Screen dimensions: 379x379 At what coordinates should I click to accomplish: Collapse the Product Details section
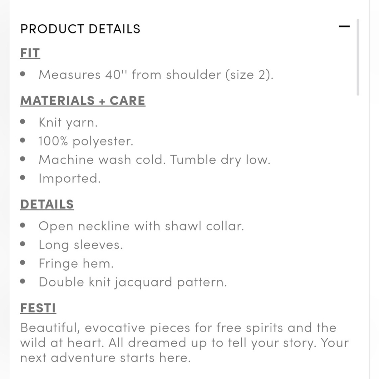pyautogui.click(x=344, y=27)
